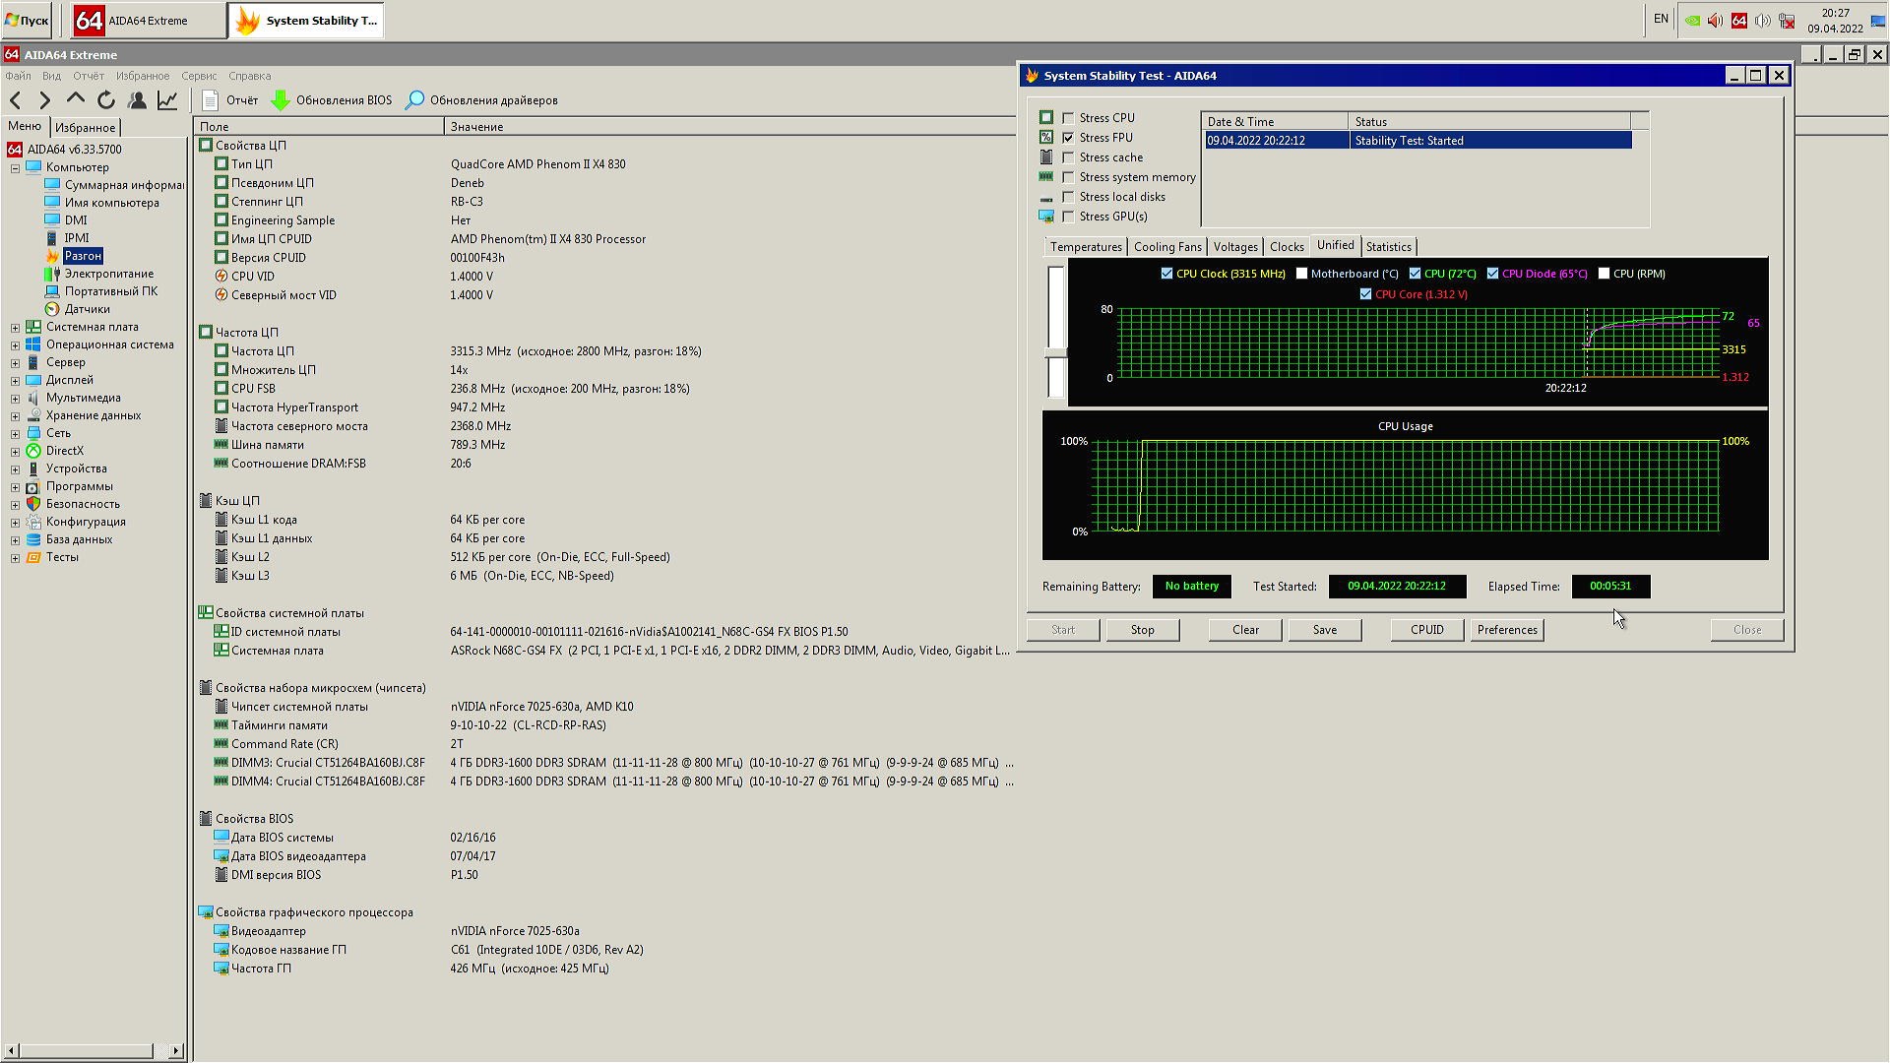Click the vertical graph scale slider
Viewport: 1890px width, 1063px height.
[x=1056, y=351]
